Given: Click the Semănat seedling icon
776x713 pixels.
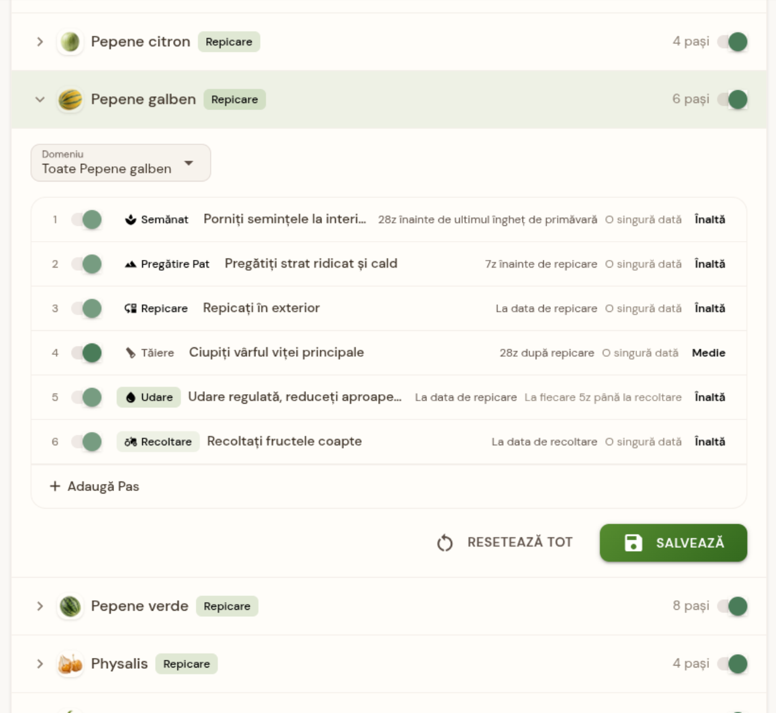Looking at the screenshot, I should tap(131, 220).
